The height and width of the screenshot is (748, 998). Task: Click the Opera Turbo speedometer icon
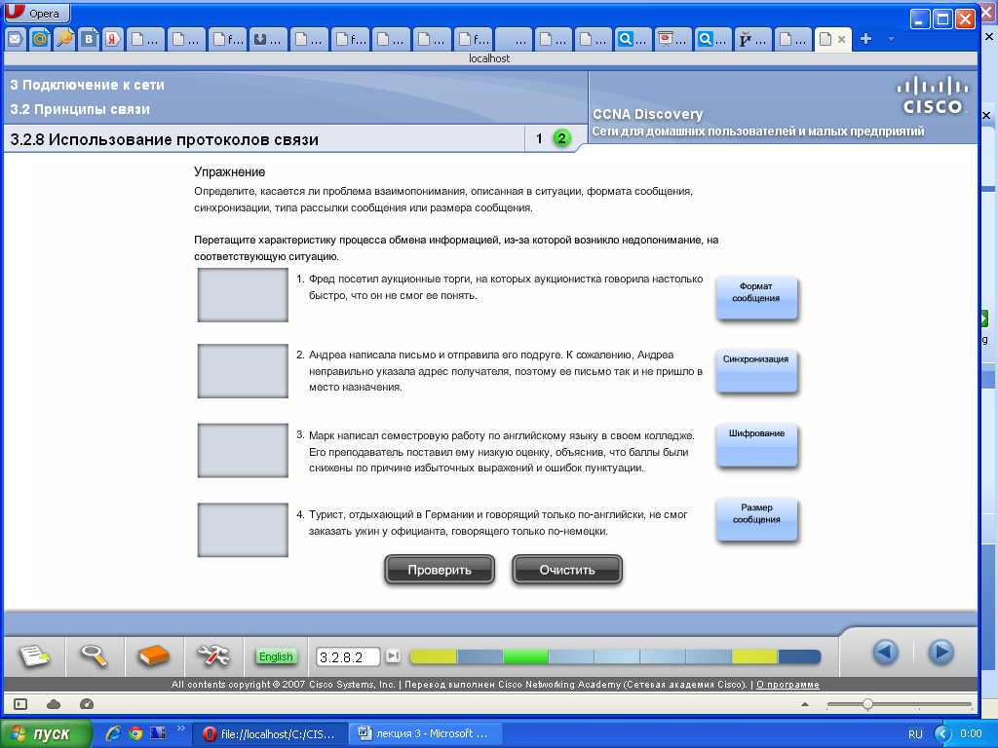(x=87, y=704)
